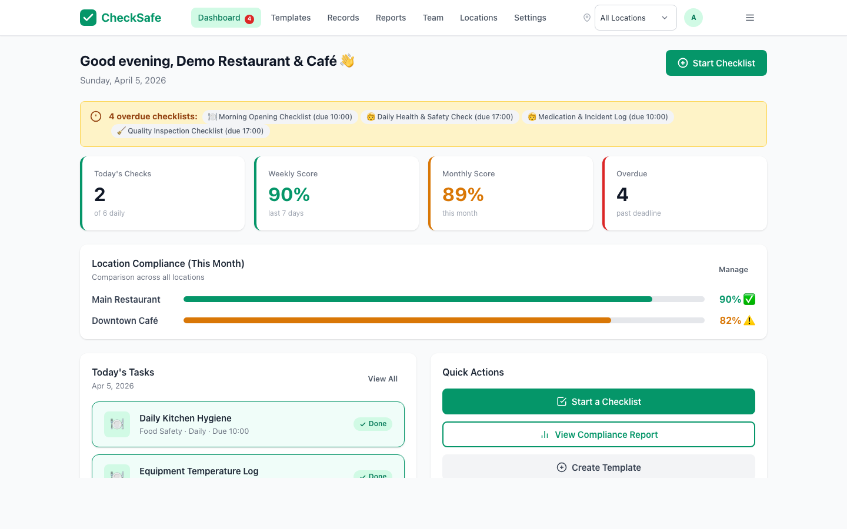Open View All under Today's Tasks
Screen dimensions: 847x529
pos(382,379)
